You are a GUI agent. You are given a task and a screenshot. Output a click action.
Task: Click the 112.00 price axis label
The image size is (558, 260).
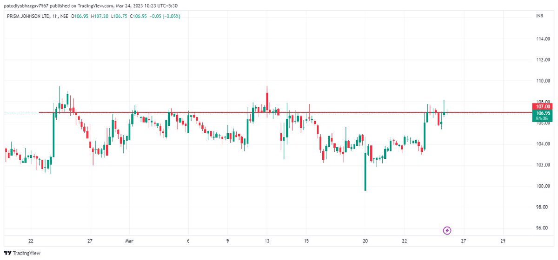coord(543,60)
